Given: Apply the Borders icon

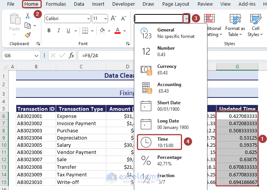Looking at the screenshot, I should (x=85, y=31).
